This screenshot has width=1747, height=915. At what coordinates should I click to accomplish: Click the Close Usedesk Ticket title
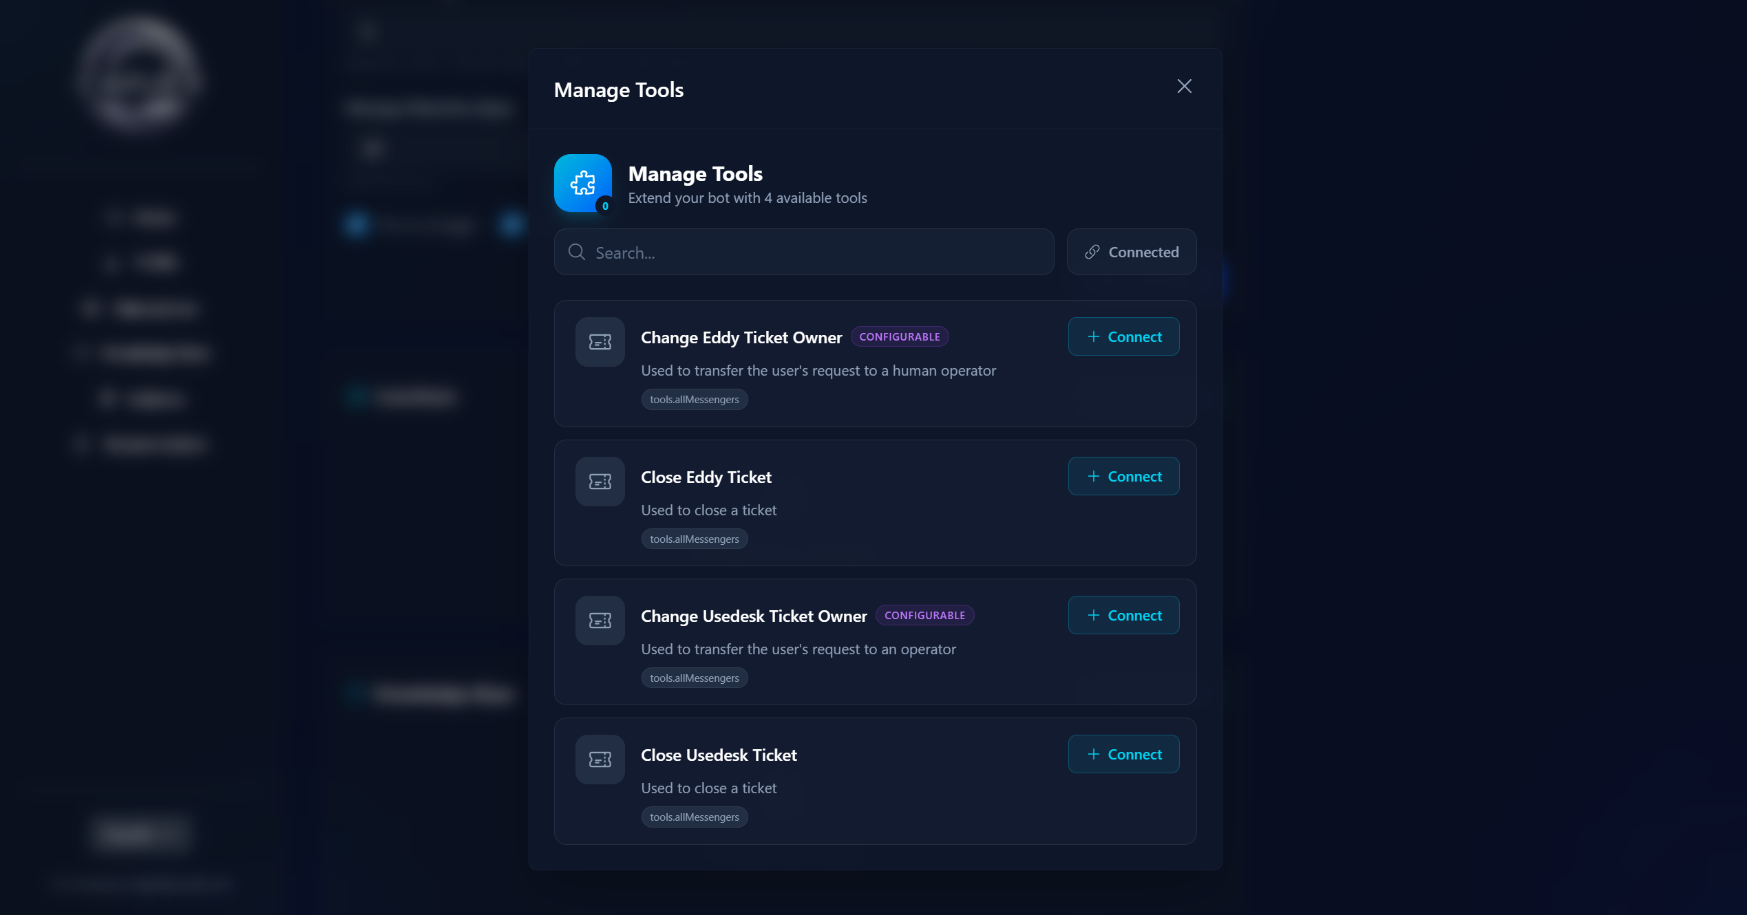[x=719, y=755]
